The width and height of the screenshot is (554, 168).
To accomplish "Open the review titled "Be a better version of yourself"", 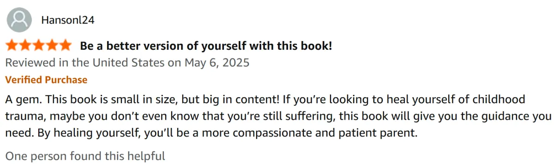I will pyautogui.click(x=206, y=46).
